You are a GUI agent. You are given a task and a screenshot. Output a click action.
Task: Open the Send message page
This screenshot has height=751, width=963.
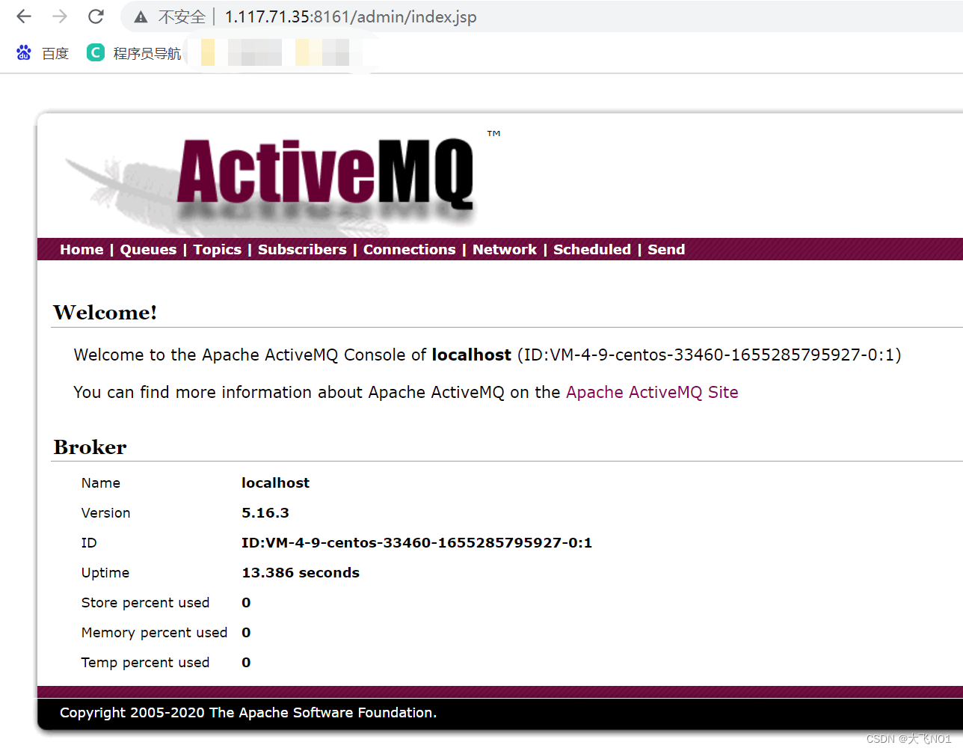click(x=665, y=249)
